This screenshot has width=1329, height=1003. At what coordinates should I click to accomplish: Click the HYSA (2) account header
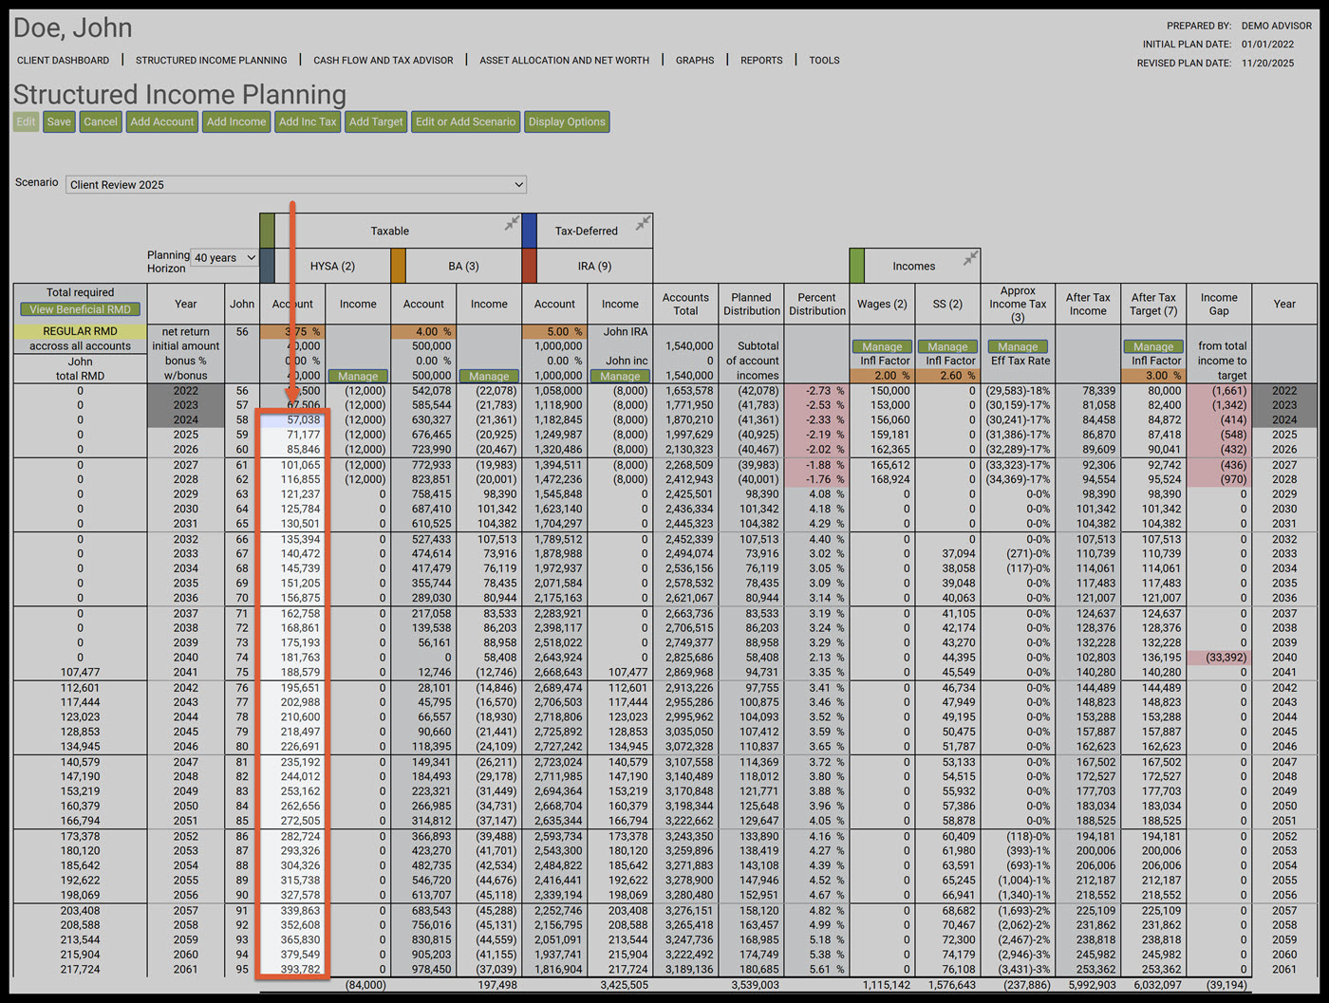332,266
